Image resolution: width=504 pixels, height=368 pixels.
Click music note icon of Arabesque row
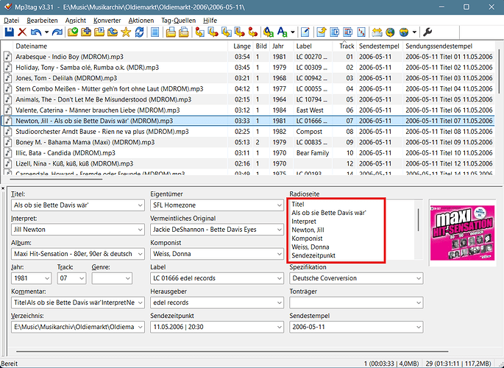(x=7, y=57)
